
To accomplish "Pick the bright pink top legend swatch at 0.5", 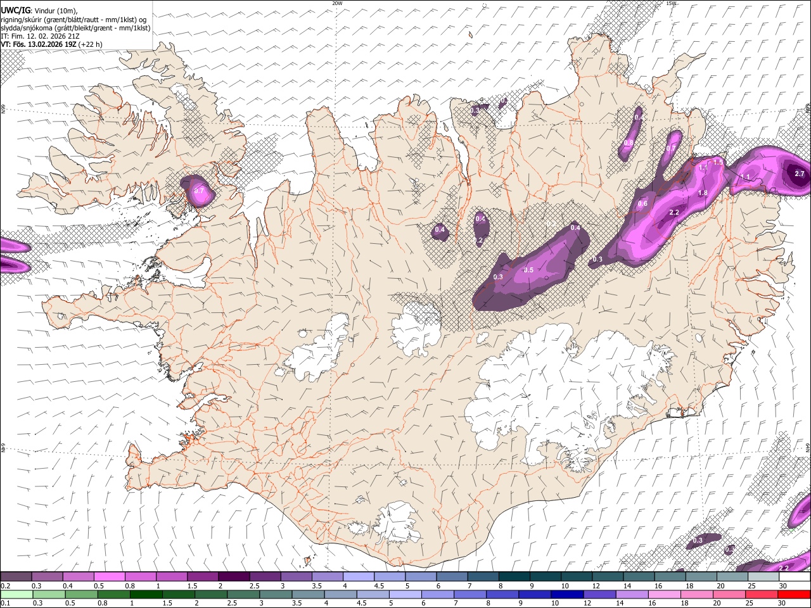I will pos(109,577).
